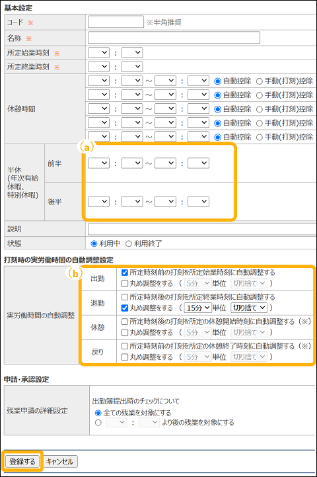317x477 pixels.
Task: Click the 登録する button
Action: [22, 461]
